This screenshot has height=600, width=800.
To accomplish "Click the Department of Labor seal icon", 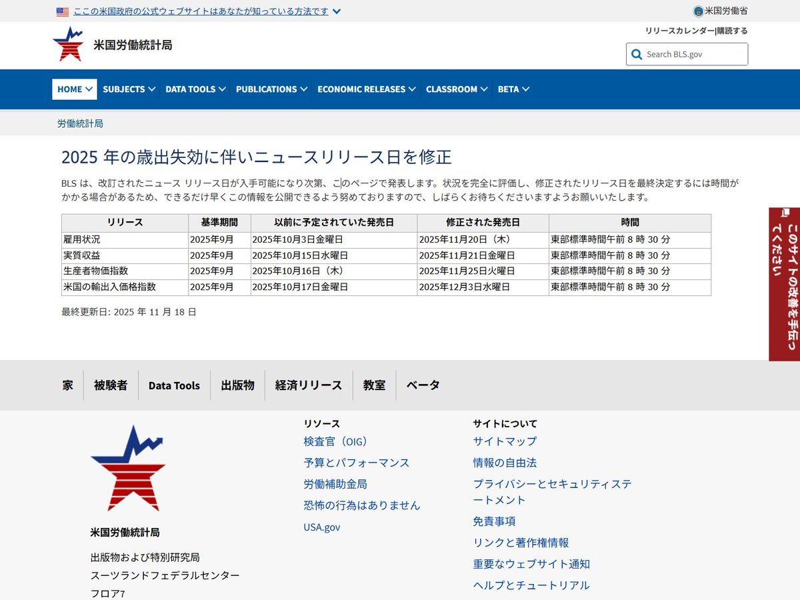I will (698, 11).
